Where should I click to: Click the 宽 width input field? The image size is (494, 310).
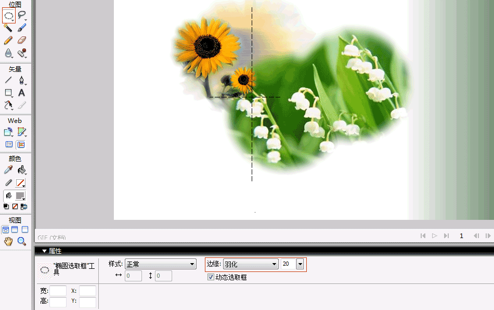(58, 291)
